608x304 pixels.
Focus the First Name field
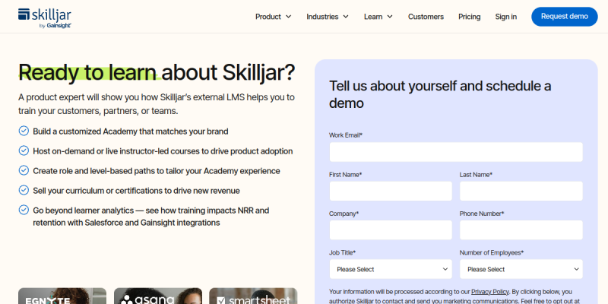(x=391, y=192)
